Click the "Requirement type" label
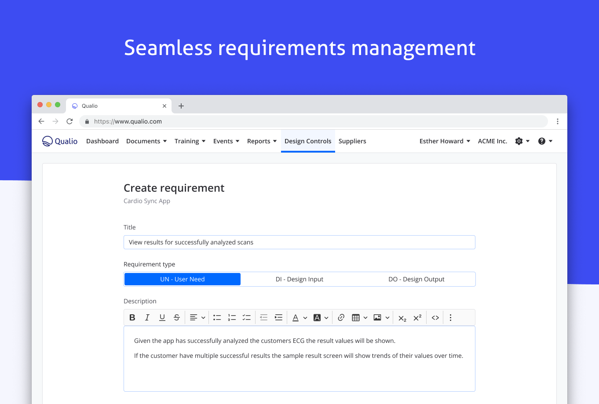 [x=150, y=264]
